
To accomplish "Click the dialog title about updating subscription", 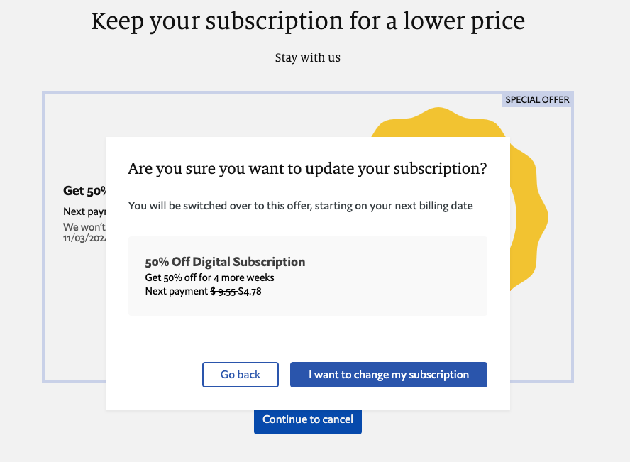I will (307, 168).
